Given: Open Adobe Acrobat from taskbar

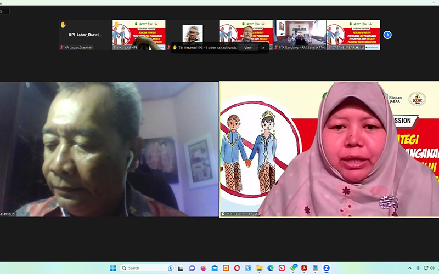Looking at the screenshot, I should pos(303,268).
